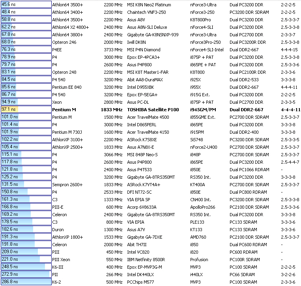The height and width of the screenshot is (286, 301).
Task: Click the 4-4-4-15 timing value
Action: tap(289, 50)
